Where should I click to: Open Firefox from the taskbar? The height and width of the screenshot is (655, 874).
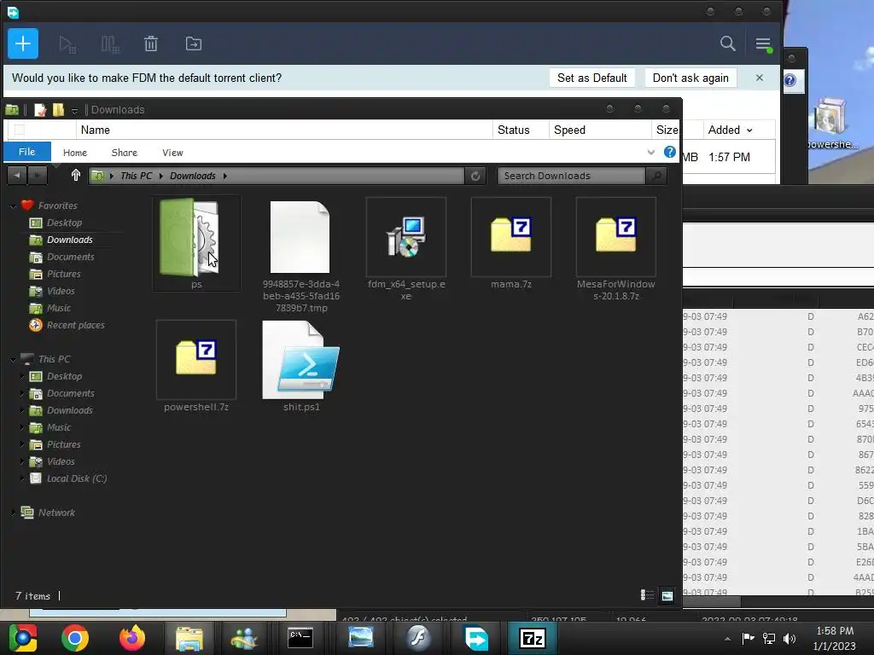point(132,638)
